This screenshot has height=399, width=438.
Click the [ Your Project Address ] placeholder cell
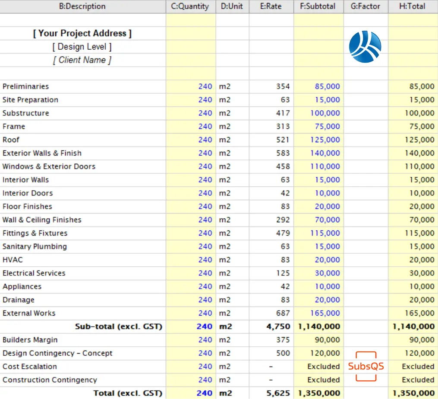[82, 33]
